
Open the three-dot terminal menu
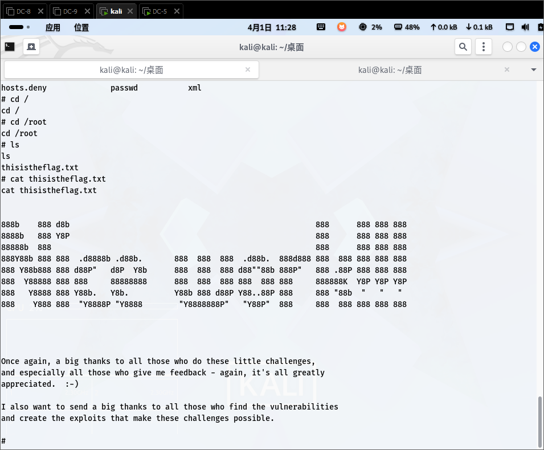click(x=483, y=47)
